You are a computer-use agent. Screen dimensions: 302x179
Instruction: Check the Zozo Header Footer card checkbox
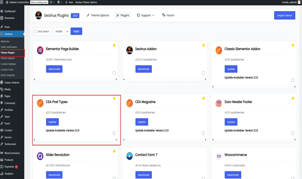(x=292, y=133)
